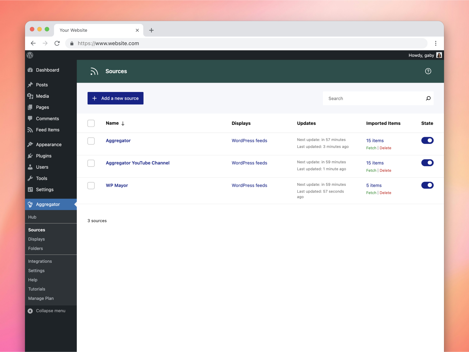Screen dimensions: 469x352
Task: Reload the page with the refresh icon
Action: [x=57, y=43]
